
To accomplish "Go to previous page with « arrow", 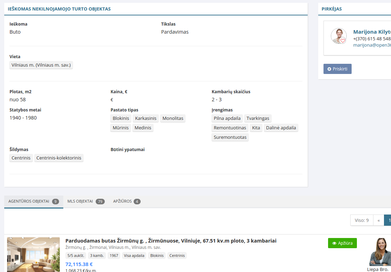I will tap(378, 220).
